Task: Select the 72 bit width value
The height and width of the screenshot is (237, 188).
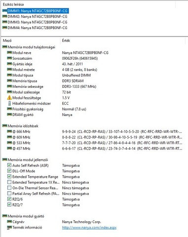Action: [67, 92]
